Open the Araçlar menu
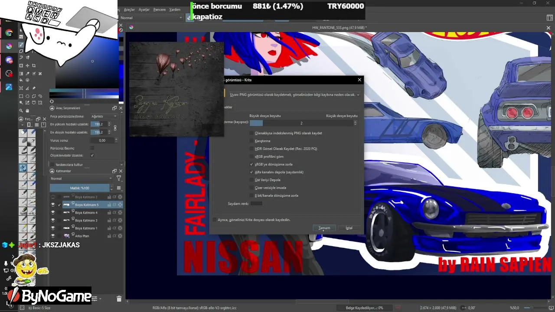The image size is (555, 312). click(129, 10)
